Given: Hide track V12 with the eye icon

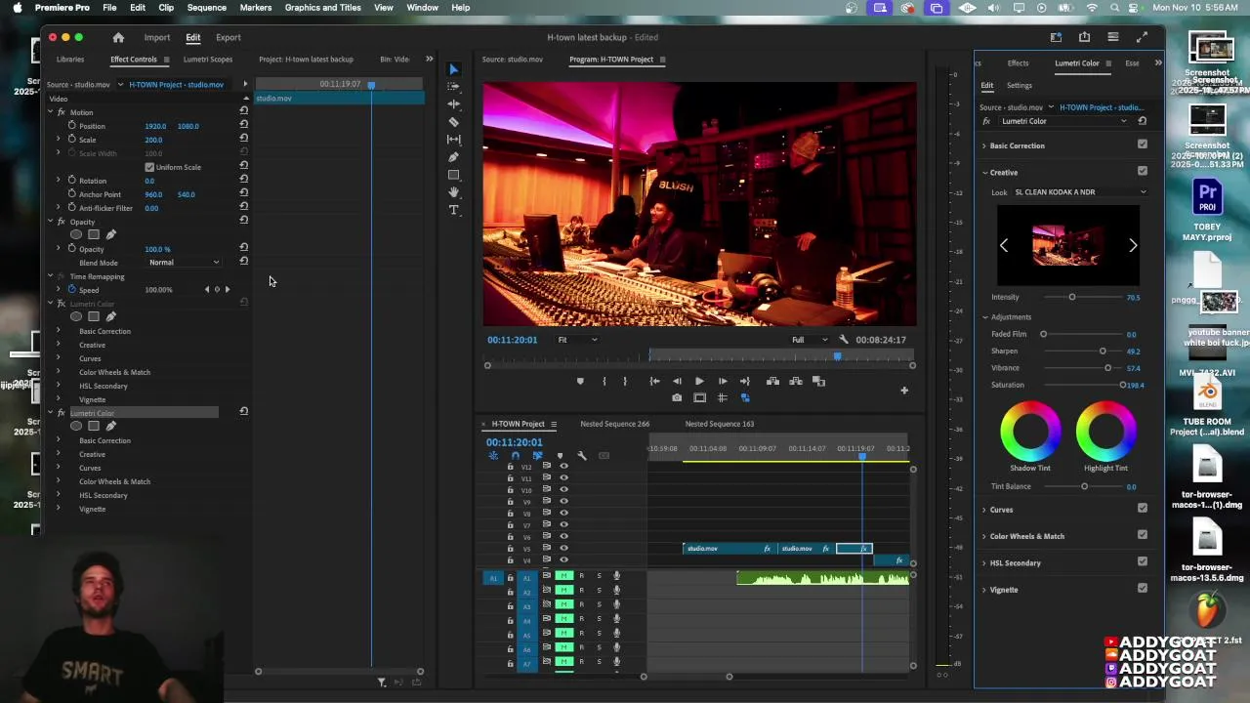Looking at the screenshot, I should 563,467.
